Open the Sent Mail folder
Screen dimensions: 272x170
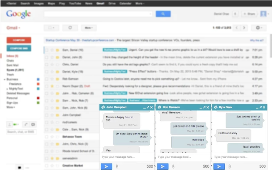pyautogui.click(x=13, y=65)
